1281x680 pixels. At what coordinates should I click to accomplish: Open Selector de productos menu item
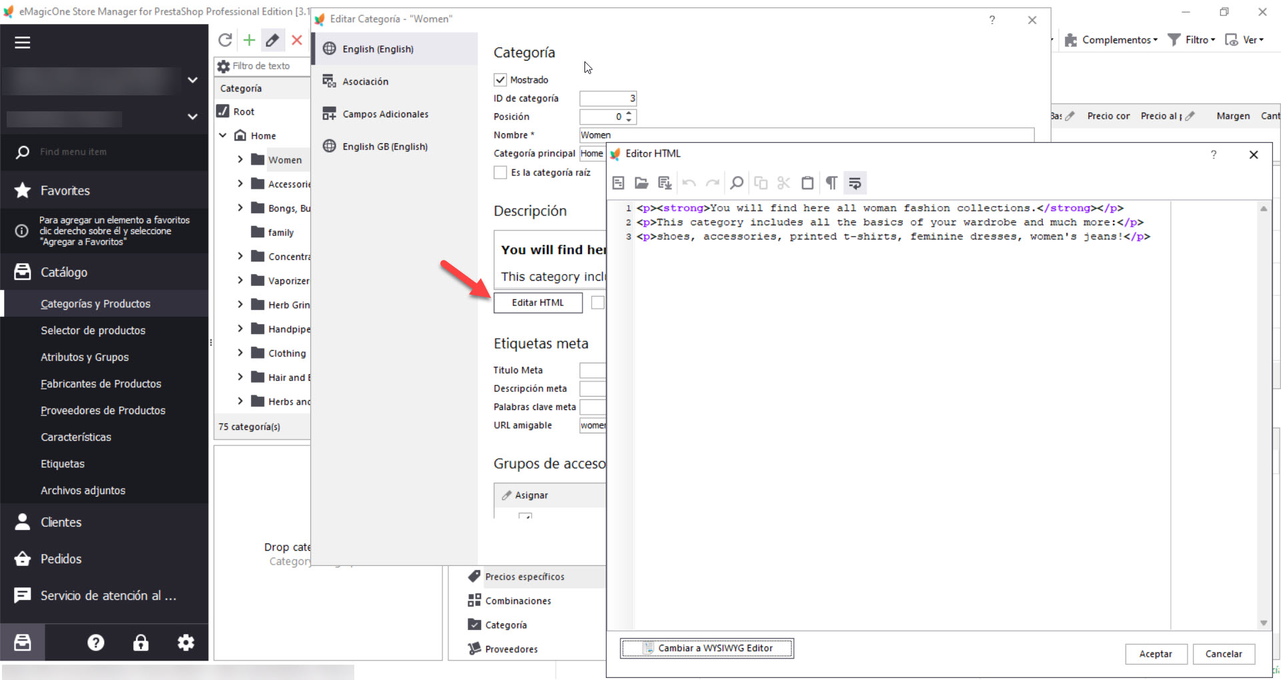click(x=105, y=330)
